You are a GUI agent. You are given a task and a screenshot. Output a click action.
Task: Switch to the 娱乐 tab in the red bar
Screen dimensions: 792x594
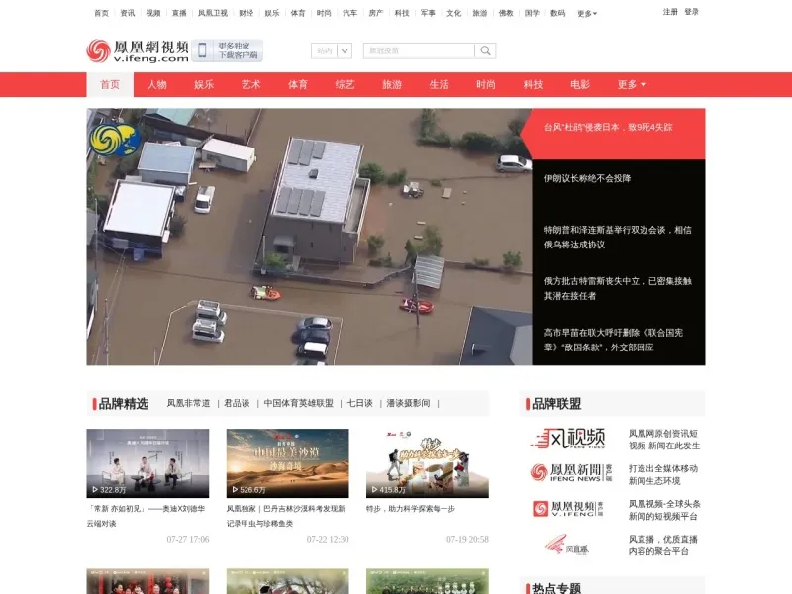(x=204, y=85)
